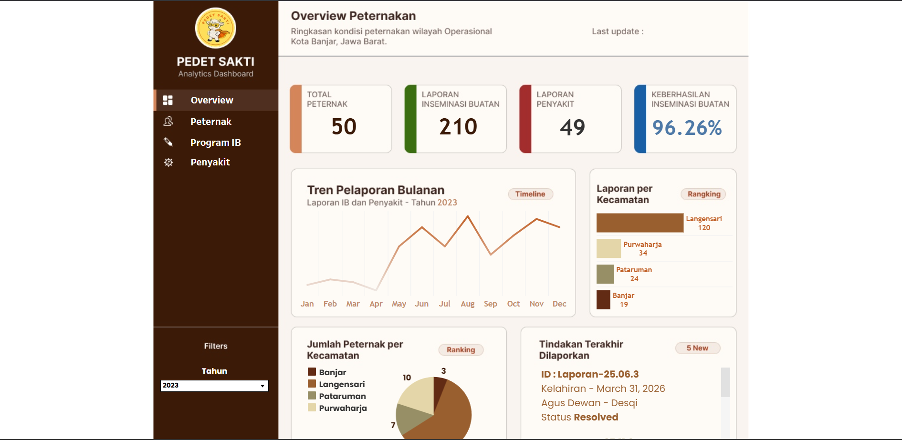
Task: Select the Banjar legend color swatch
Action: 312,372
